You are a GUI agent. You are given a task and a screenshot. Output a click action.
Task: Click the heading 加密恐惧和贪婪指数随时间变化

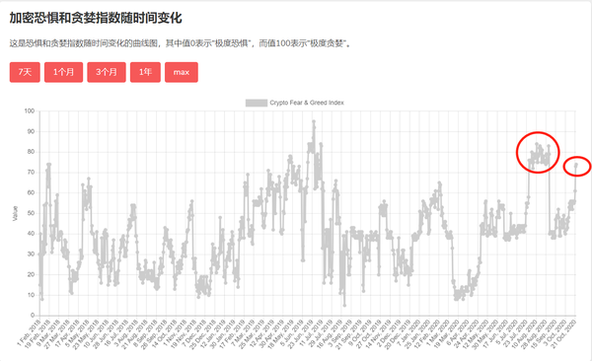point(96,18)
